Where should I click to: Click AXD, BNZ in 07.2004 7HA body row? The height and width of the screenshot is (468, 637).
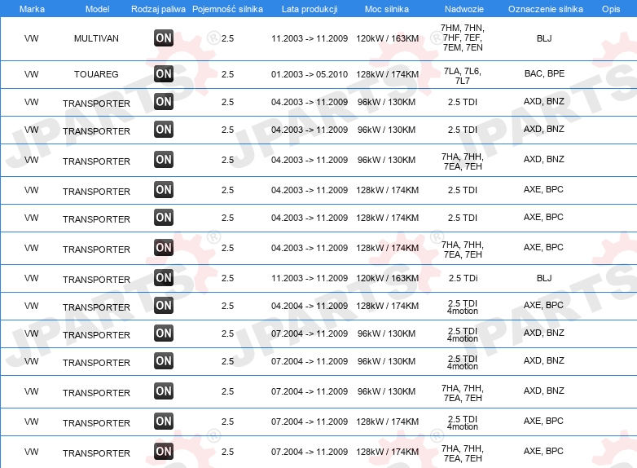[544, 391]
